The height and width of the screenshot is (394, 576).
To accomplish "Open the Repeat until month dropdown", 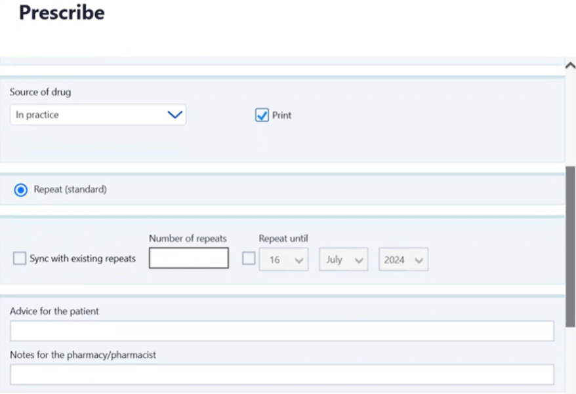I will (344, 260).
